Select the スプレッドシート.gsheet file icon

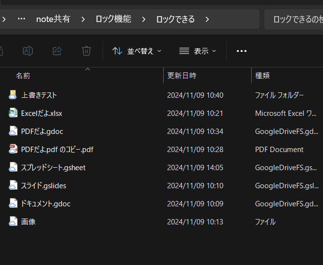(x=13, y=167)
